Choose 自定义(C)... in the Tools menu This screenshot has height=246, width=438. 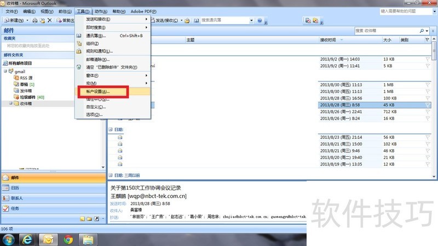coord(113,107)
